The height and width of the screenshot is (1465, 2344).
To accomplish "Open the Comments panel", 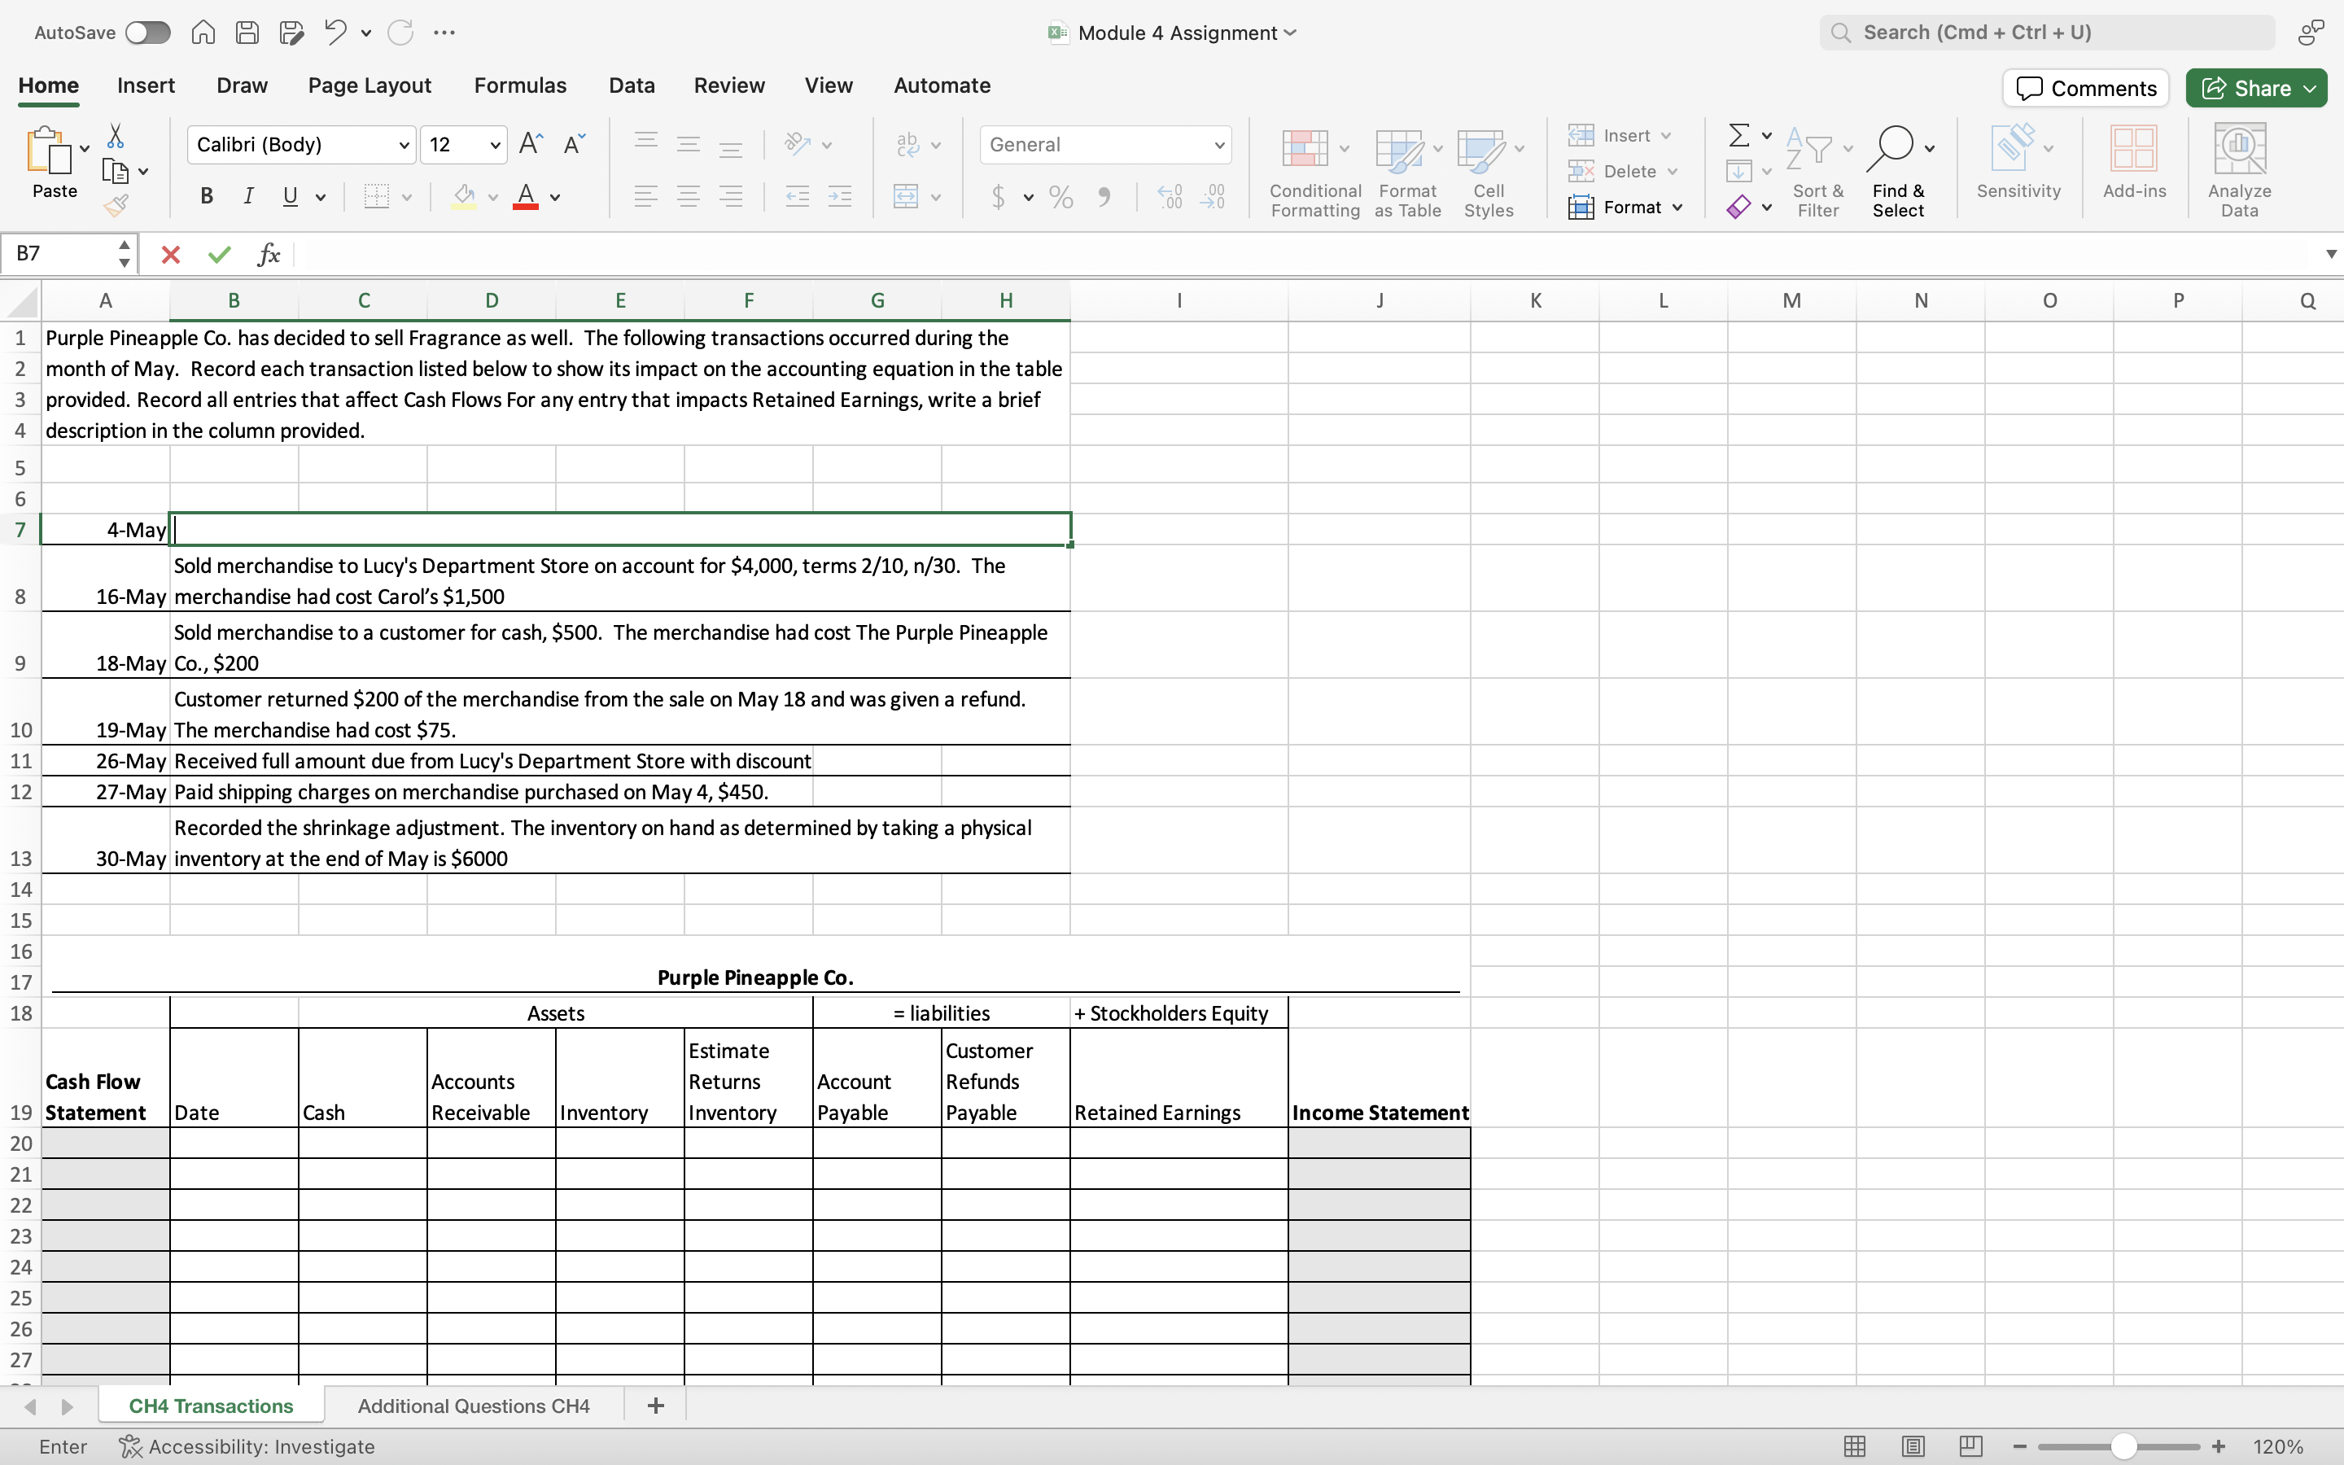I will [2083, 87].
